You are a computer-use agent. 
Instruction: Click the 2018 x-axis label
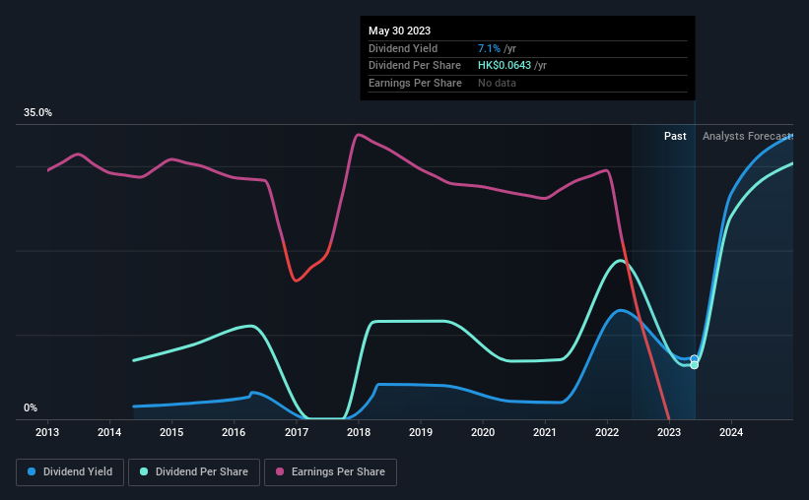click(x=359, y=432)
